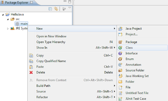Click the red Delete icon
The height and width of the screenshot is (101, 168).
click(31, 72)
